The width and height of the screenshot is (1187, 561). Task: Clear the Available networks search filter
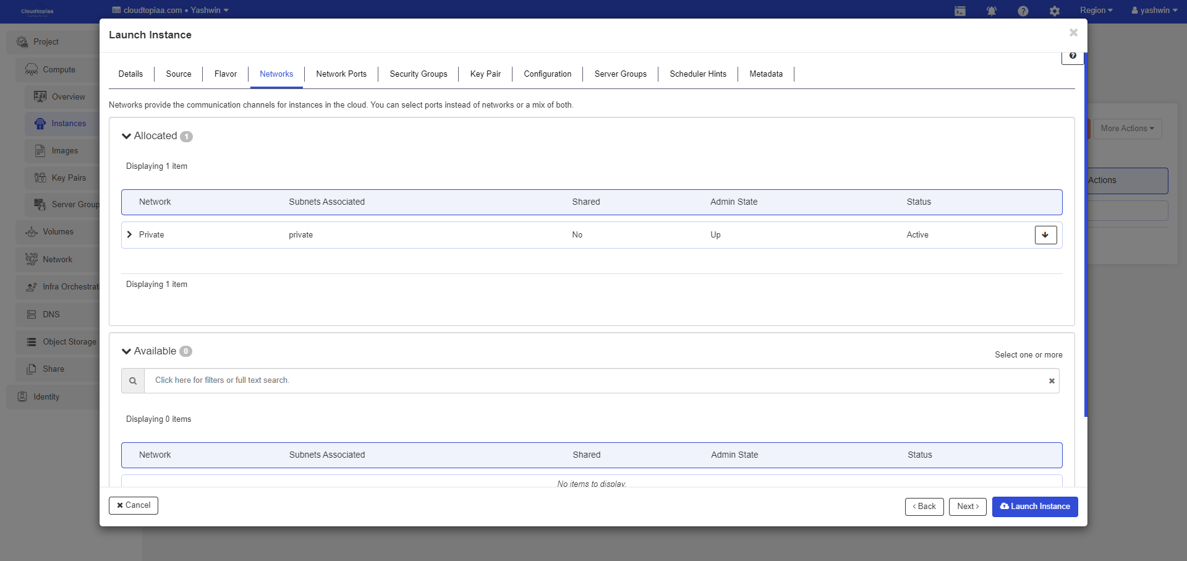1052,381
